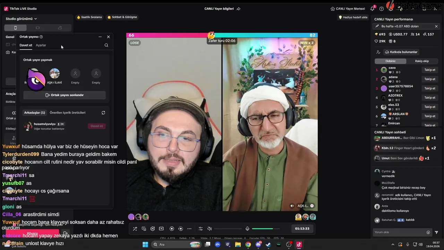
Task: Select the dual-screen layout option
Action: [60, 28]
